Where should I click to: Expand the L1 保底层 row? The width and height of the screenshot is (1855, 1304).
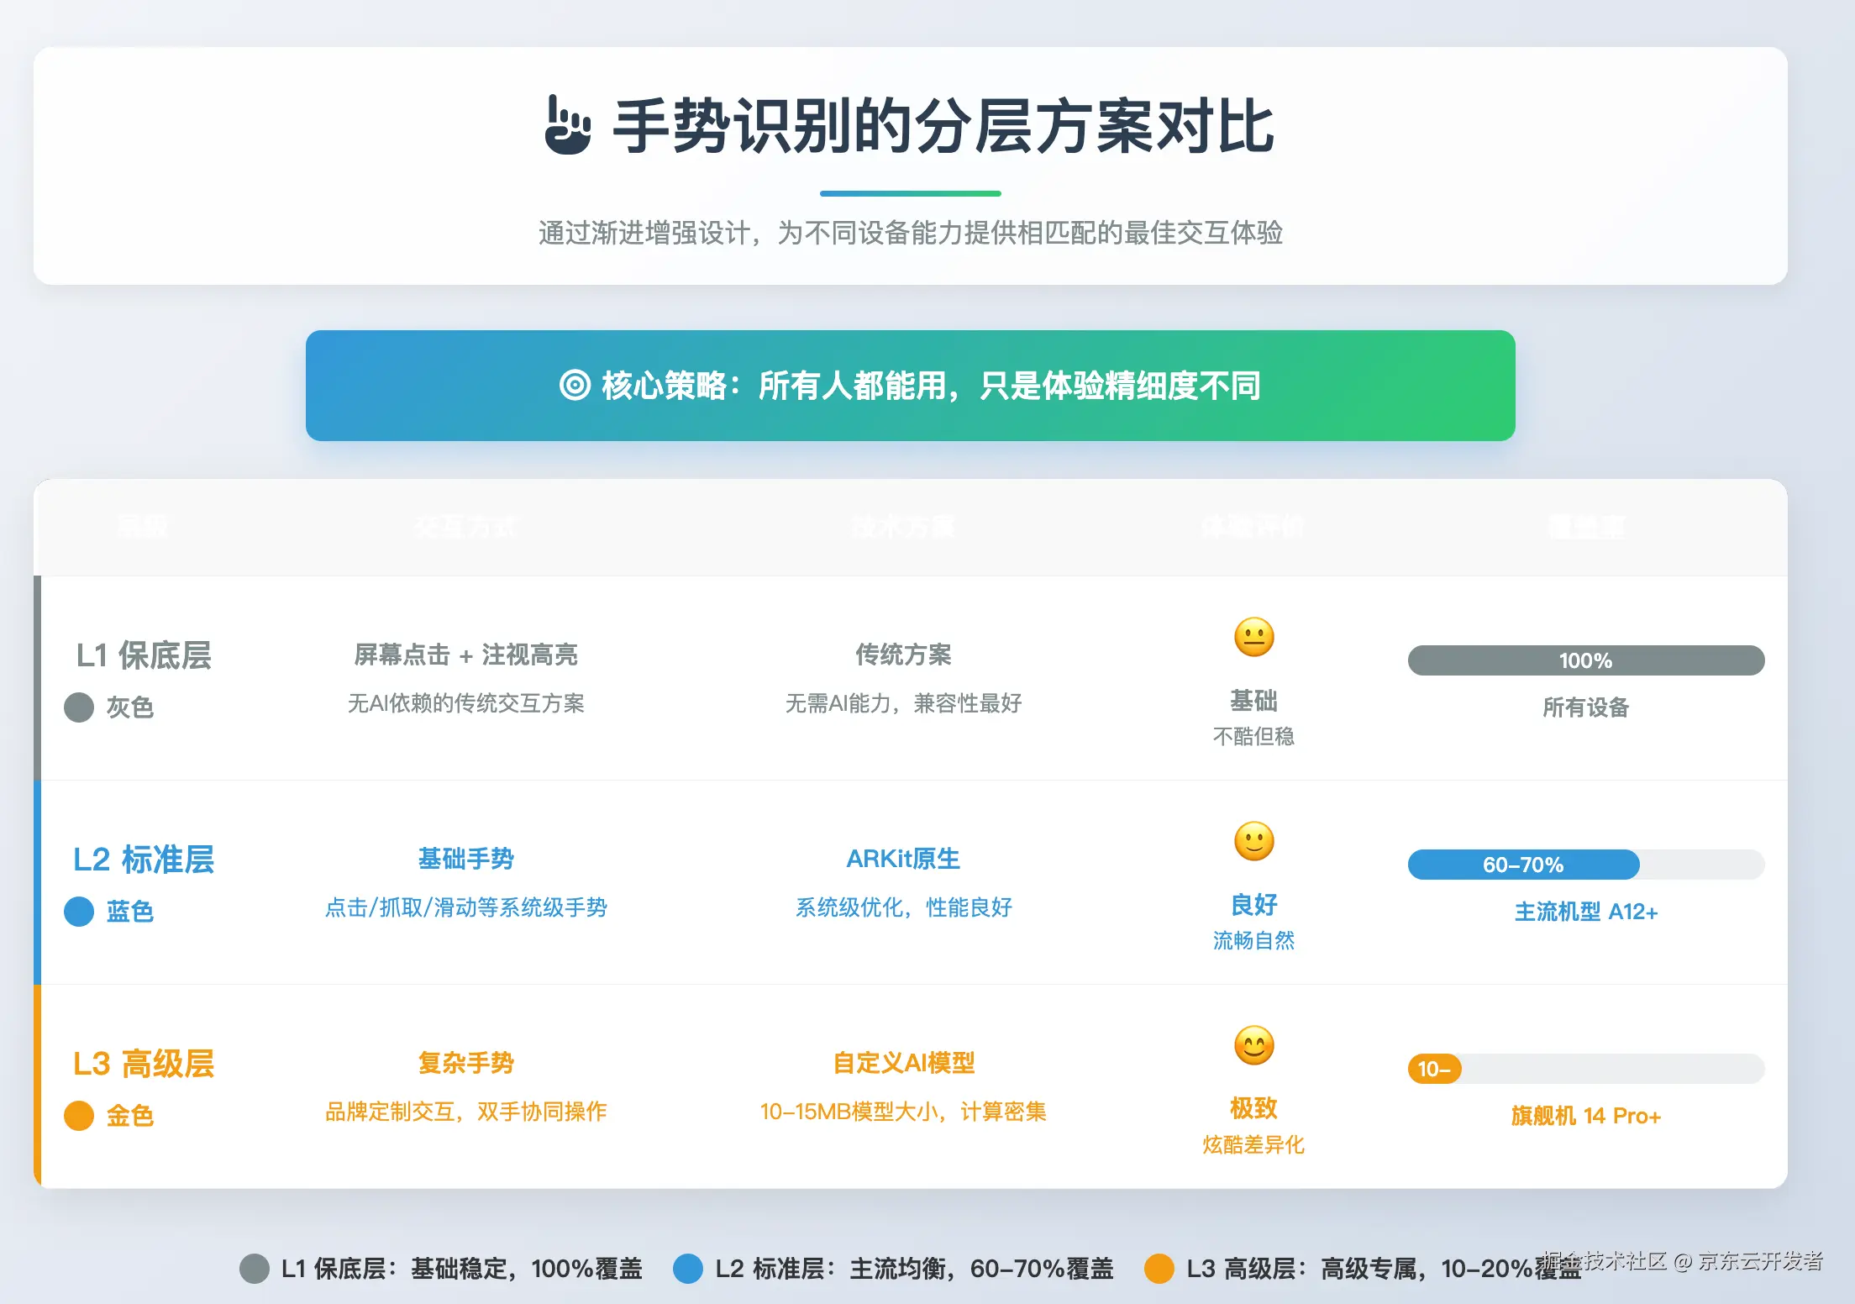(x=143, y=655)
